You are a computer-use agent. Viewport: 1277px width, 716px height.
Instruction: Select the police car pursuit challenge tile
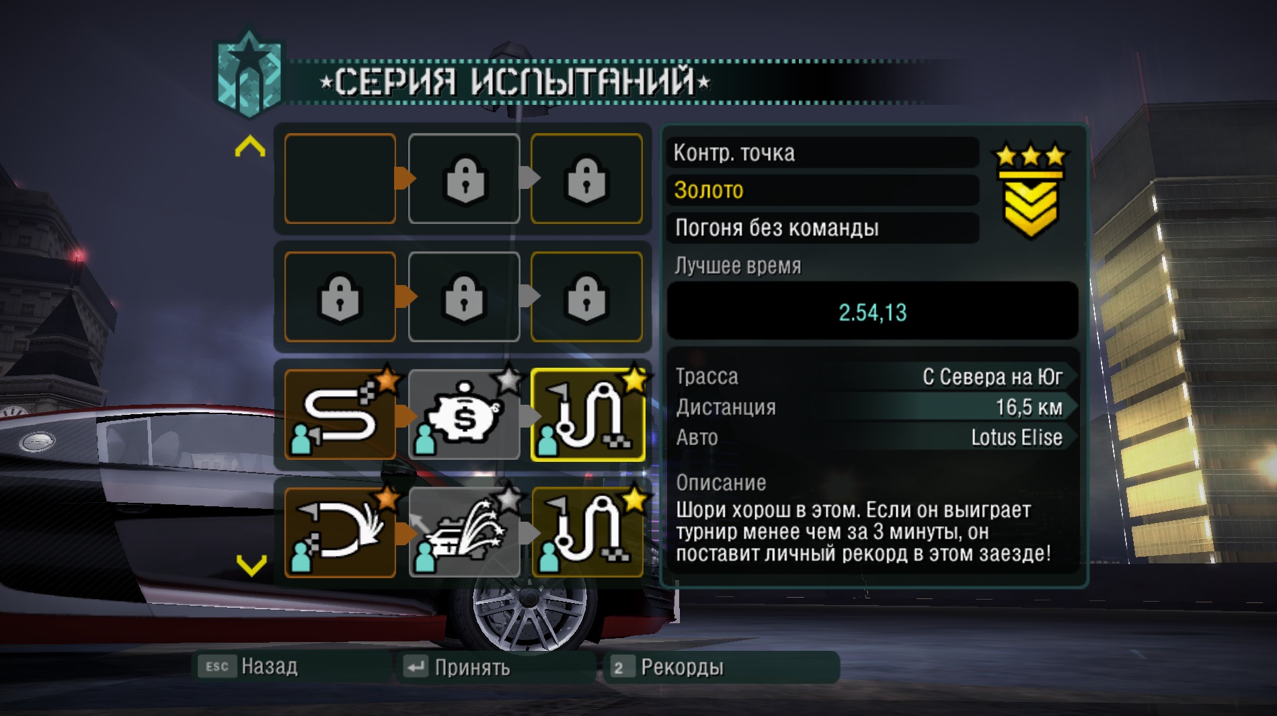pyautogui.click(x=464, y=532)
